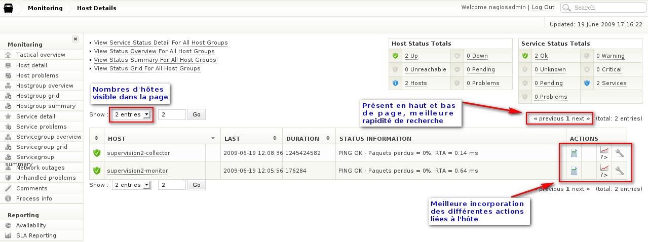Expand the HOST column header dropdown arrow
Screen dimensions: 648x242
point(213,138)
